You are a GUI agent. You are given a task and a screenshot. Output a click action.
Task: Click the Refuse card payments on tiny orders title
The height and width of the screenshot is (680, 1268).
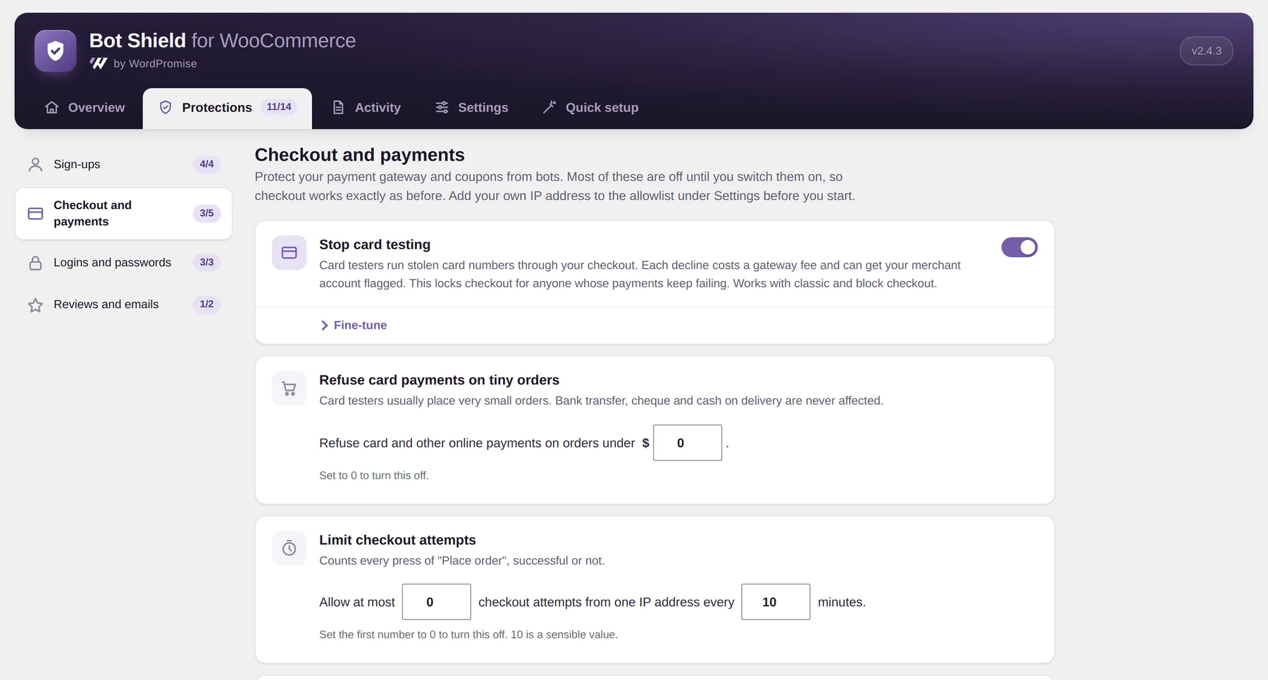click(x=439, y=380)
